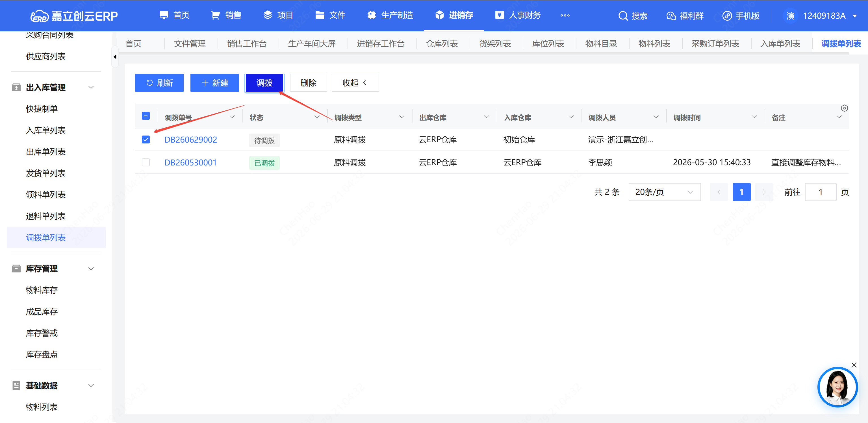
Task: Open 出库单列表 in sidebar
Action: click(46, 152)
